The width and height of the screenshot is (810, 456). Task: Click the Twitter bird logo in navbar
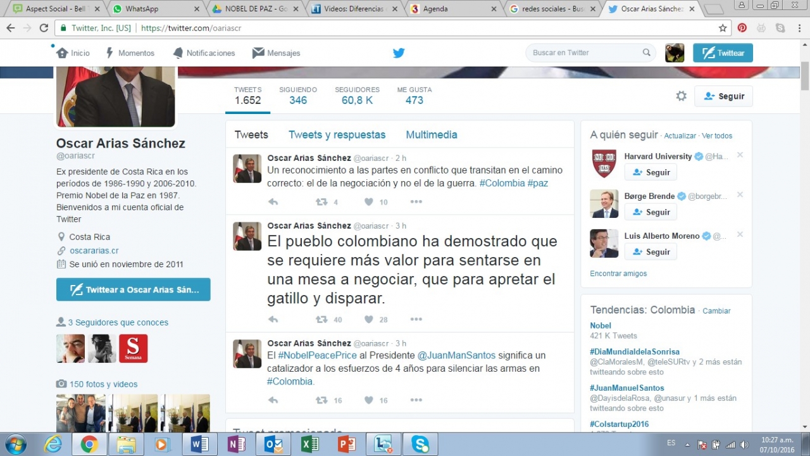tap(399, 53)
